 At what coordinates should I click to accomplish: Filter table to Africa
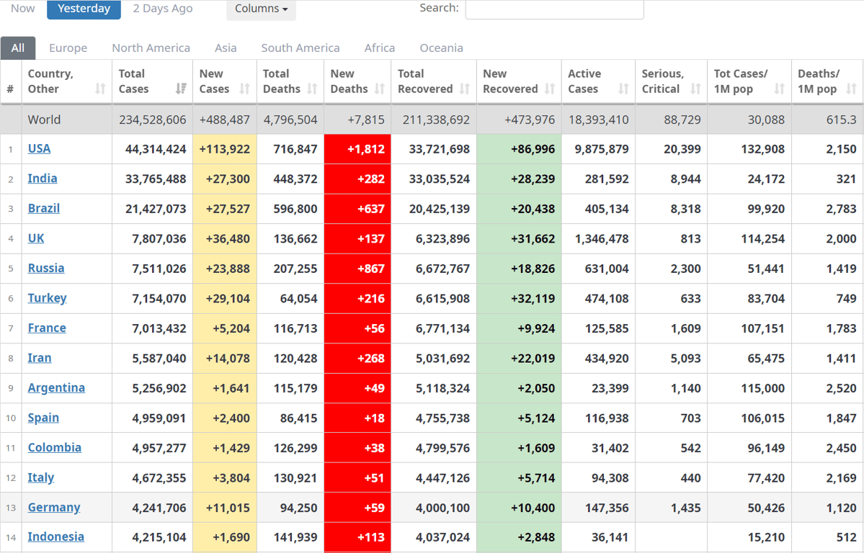(380, 48)
